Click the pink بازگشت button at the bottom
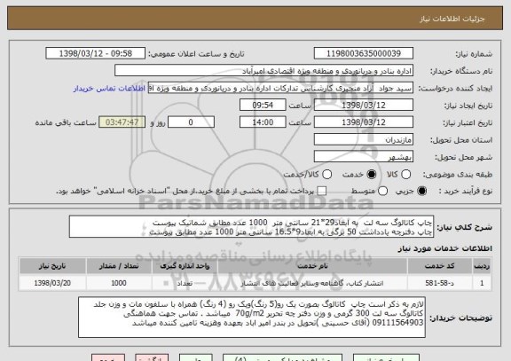 [x=152, y=357]
